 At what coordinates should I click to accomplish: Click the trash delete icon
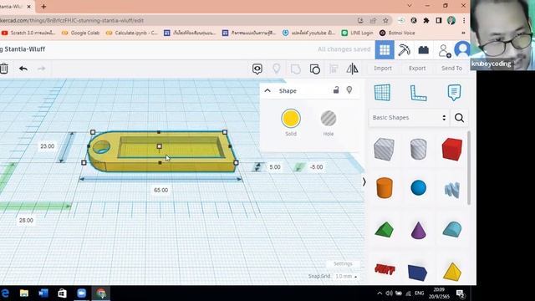coord(3,69)
